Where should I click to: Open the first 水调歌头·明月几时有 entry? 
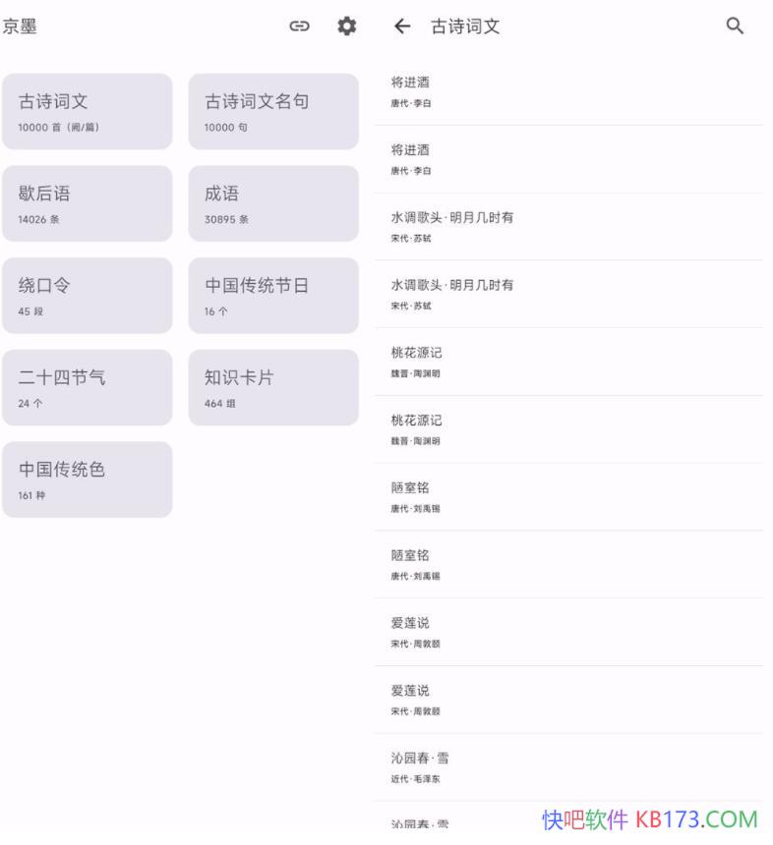click(568, 226)
